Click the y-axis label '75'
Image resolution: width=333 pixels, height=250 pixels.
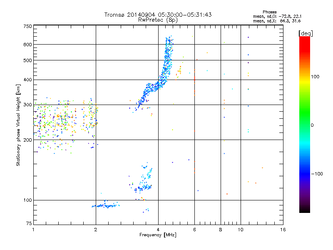point(29,223)
